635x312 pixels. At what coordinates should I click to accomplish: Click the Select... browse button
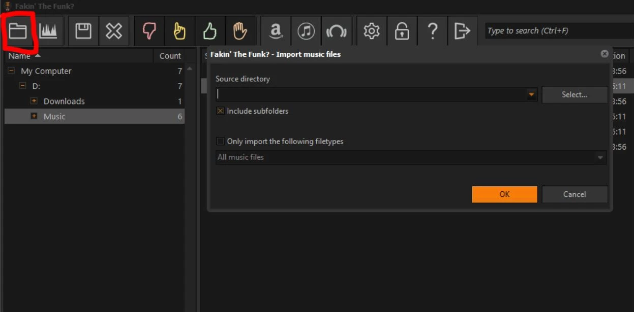coord(574,95)
